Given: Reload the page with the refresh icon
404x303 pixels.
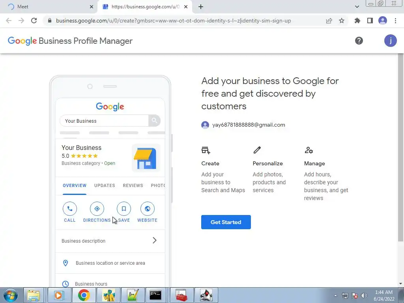Looking at the screenshot, I should [34, 21].
